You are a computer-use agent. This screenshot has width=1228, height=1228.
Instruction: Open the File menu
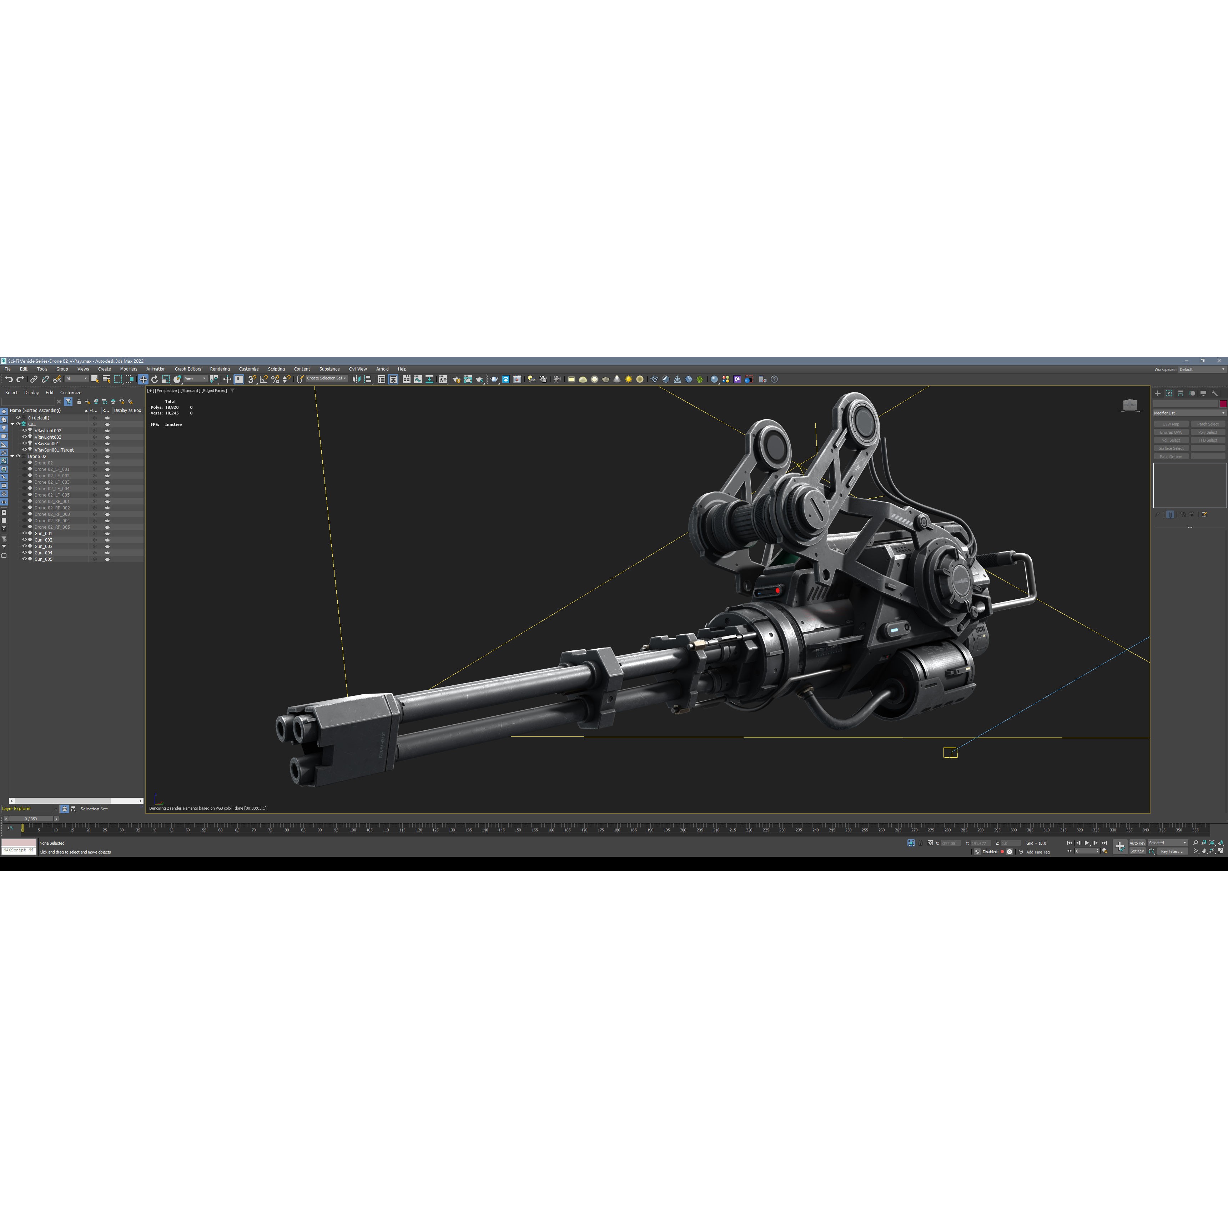coord(7,369)
